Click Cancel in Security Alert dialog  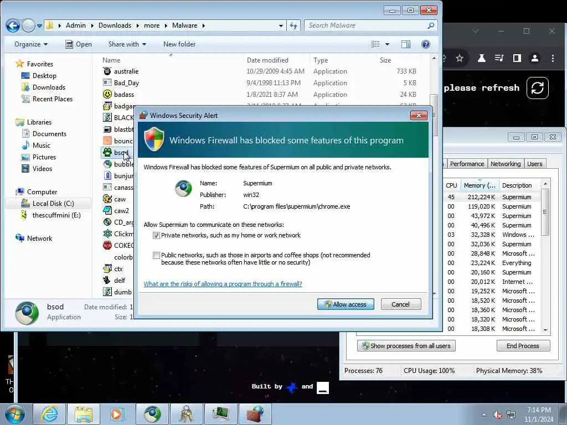[x=401, y=304]
